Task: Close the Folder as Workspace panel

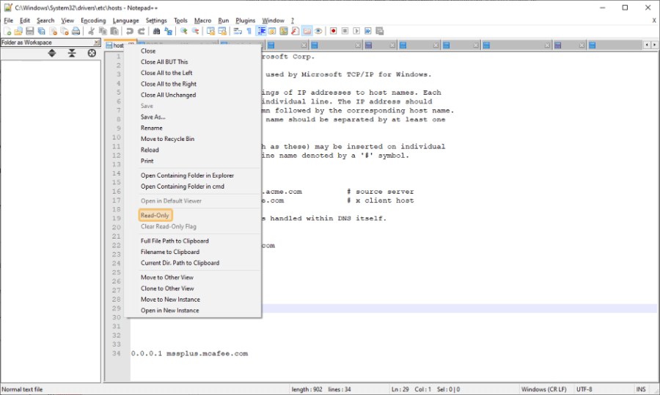Action: pos(96,43)
